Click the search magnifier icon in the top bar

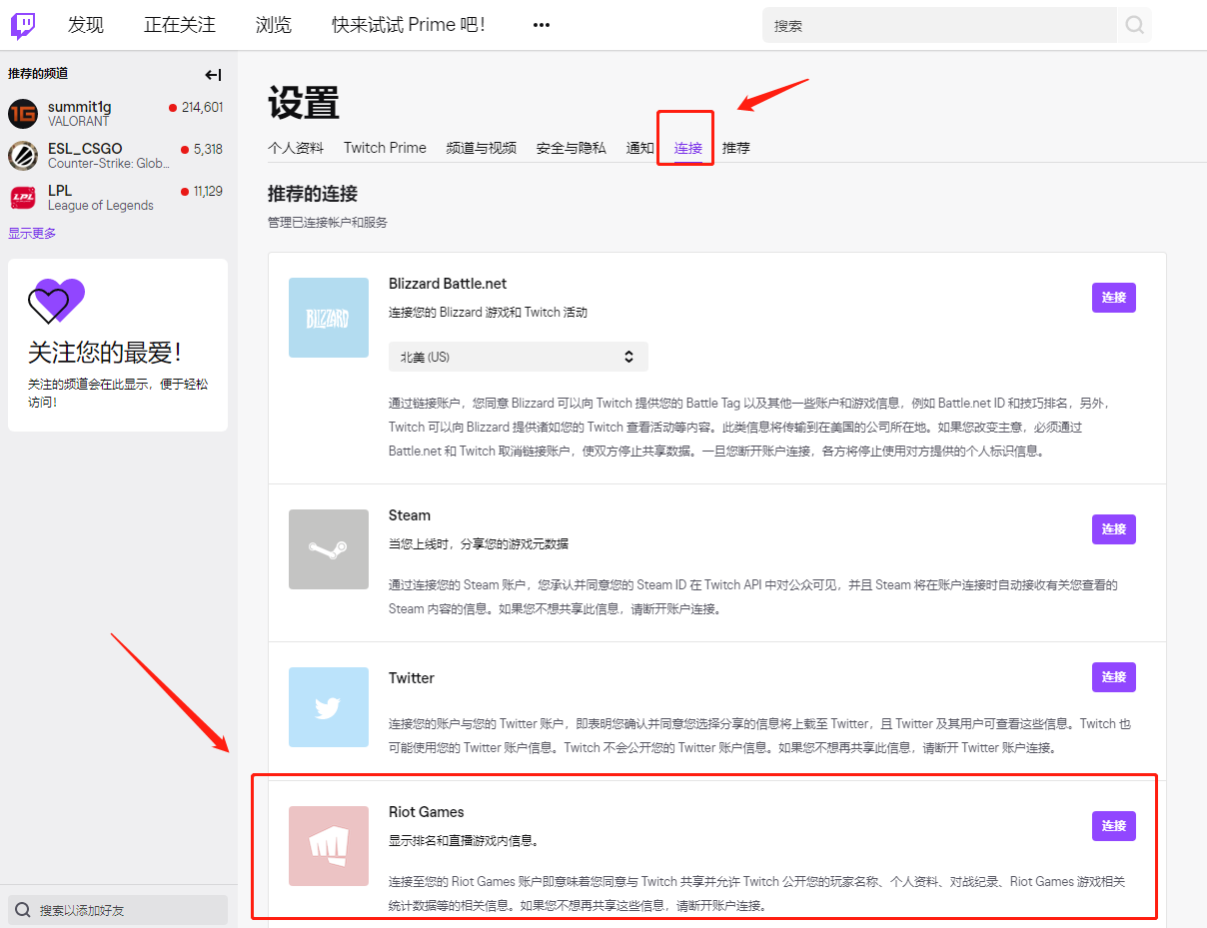point(1134,24)
